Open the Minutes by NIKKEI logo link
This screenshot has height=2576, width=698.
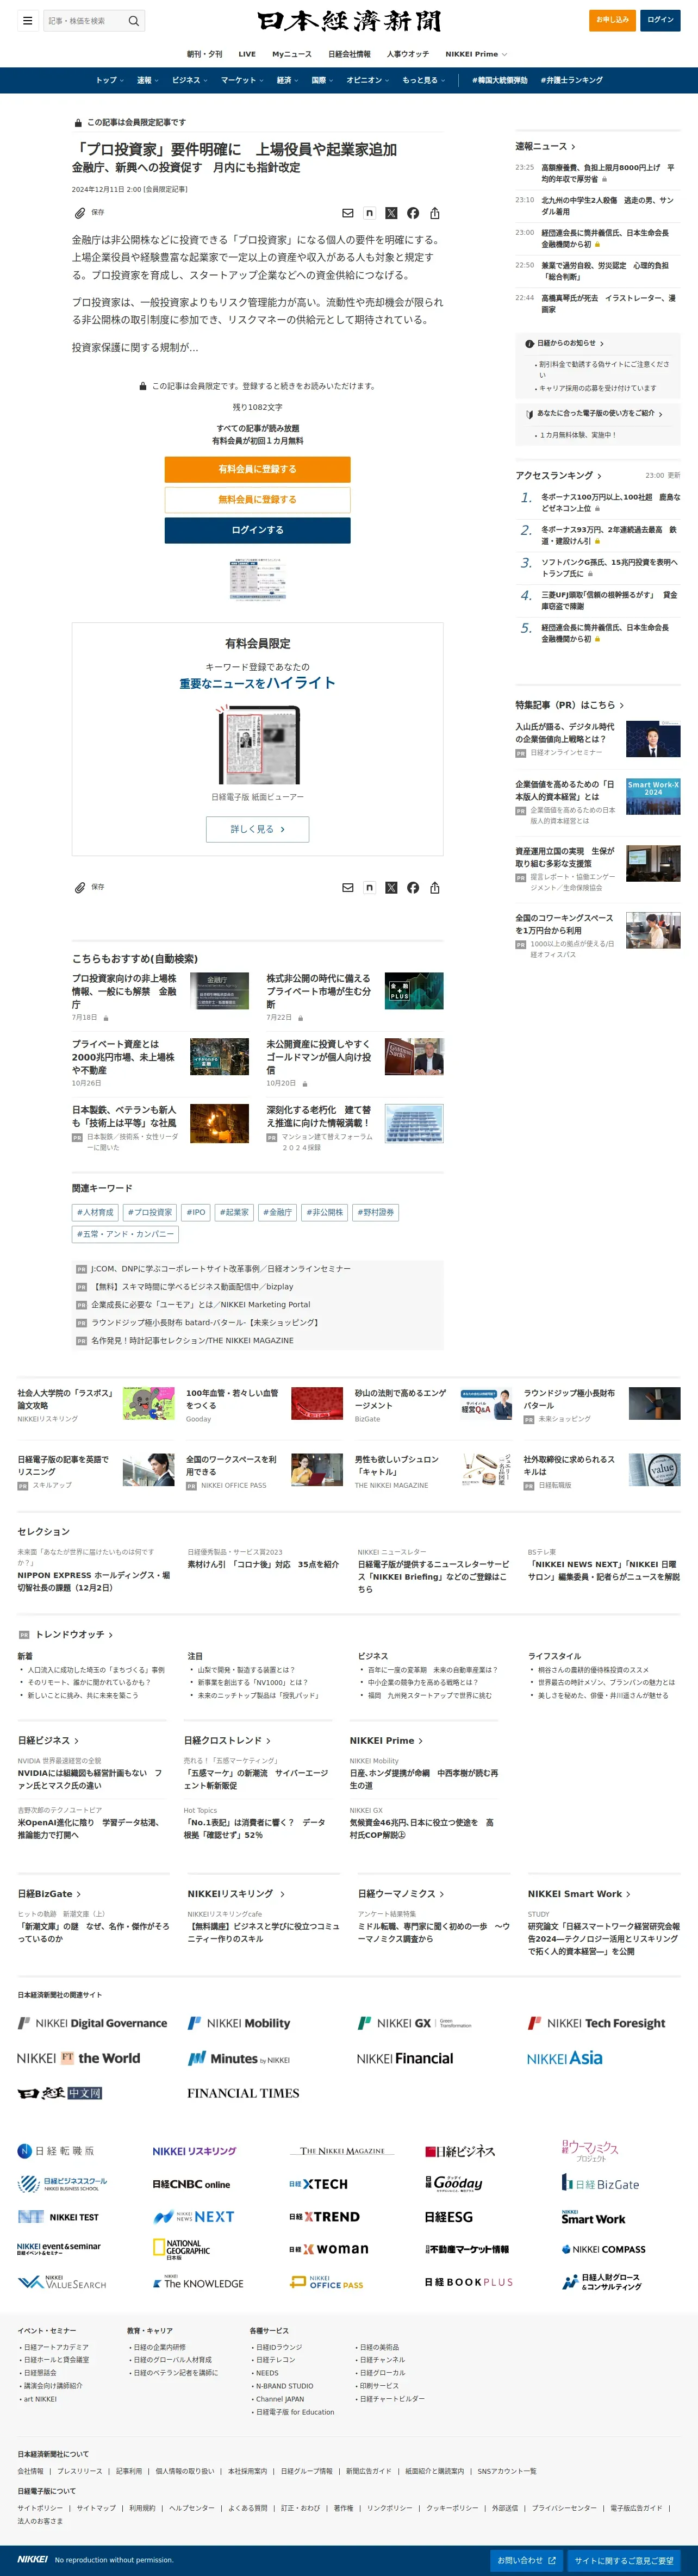[x=239, y=2058]
